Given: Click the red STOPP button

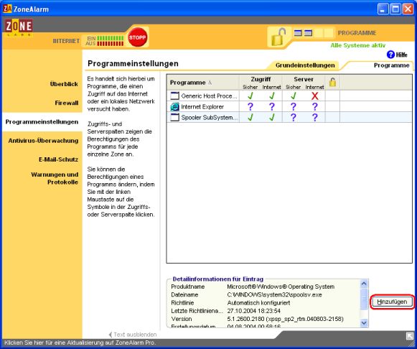Looking at the screenshot, I should tap(137, 37).
